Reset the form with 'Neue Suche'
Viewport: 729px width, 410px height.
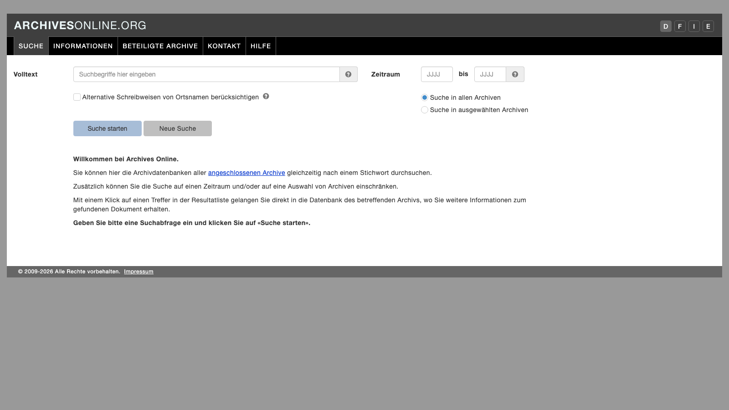(177, 128)
